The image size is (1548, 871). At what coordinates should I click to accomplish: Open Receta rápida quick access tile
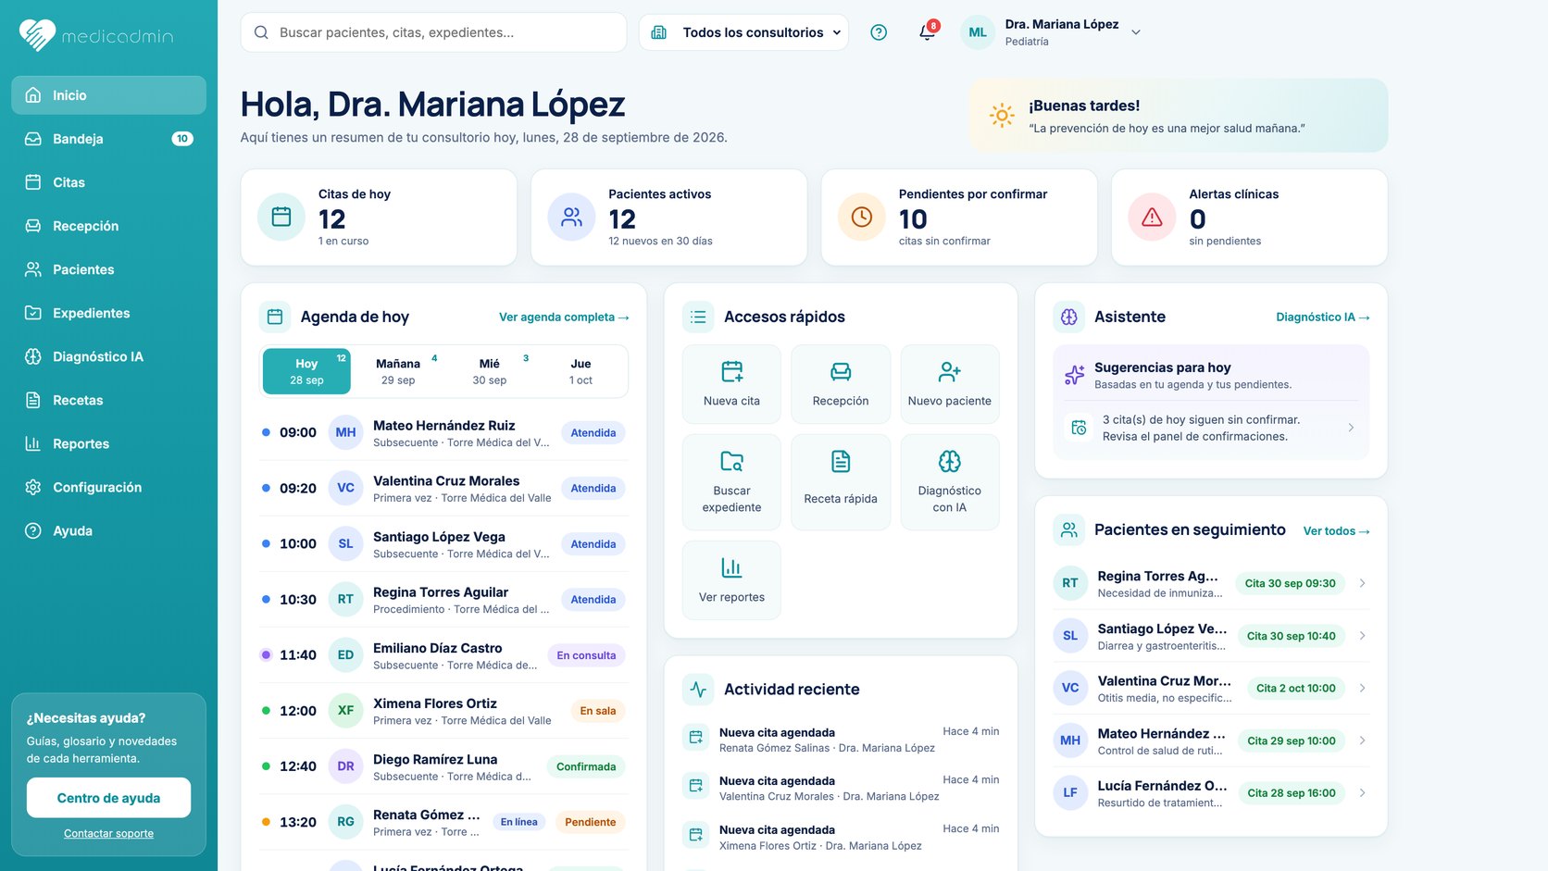click(x=841, y=482)
